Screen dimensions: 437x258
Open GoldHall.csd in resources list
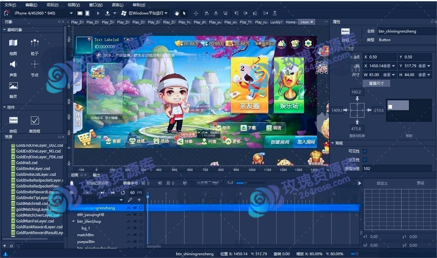click(27, 163)
